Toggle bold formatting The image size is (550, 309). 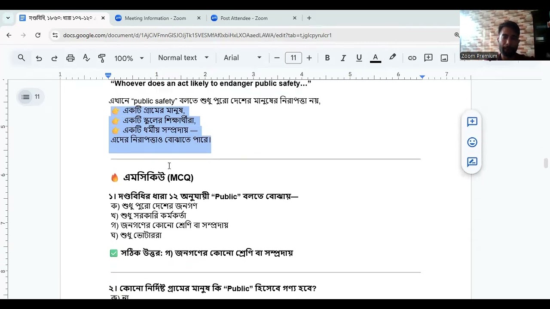pos(327,58)
